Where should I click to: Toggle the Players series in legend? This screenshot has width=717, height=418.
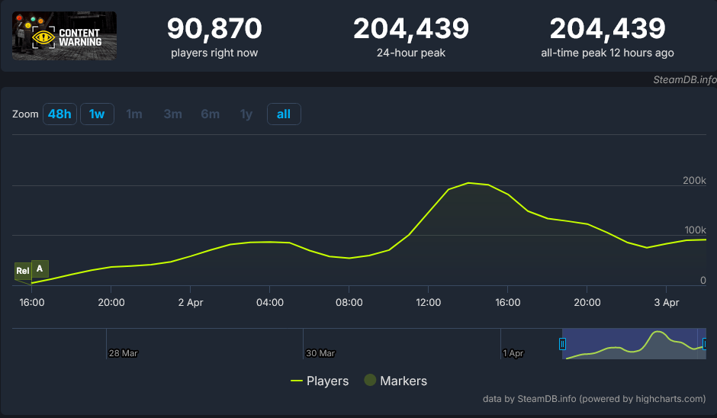pos(320,381)
